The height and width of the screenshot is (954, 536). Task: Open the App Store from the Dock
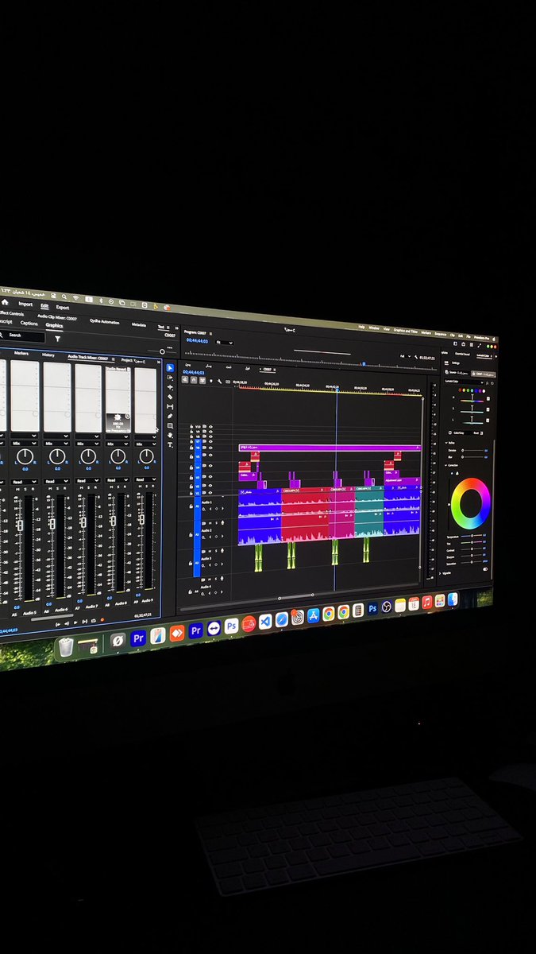(314, 615)
